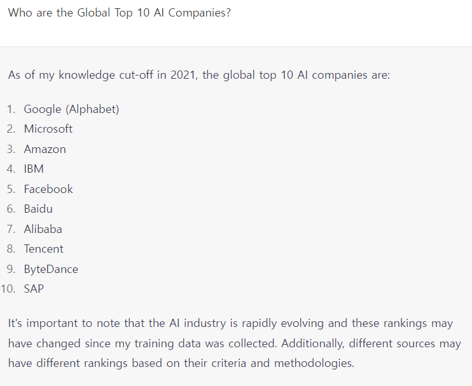Click the 'Amazon' list item
Screen dimensions: 472x386
(x=45, y=149)
